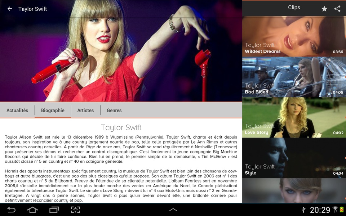The image size is (346, 216).
Task: Tap the Taylor Swift header photo
Action: coord(121,51)
